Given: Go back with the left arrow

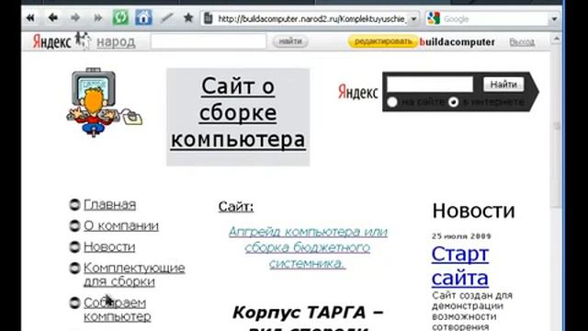Looking at the screenshot, I should pyautogui.click(x=53, y=17).
